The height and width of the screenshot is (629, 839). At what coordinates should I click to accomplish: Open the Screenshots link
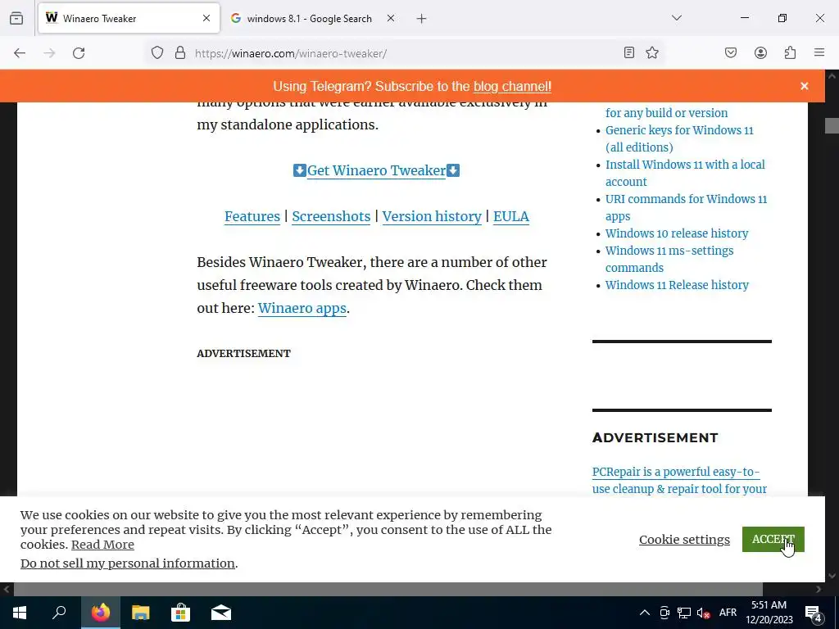pyautogui.click(x=331, y=216)
